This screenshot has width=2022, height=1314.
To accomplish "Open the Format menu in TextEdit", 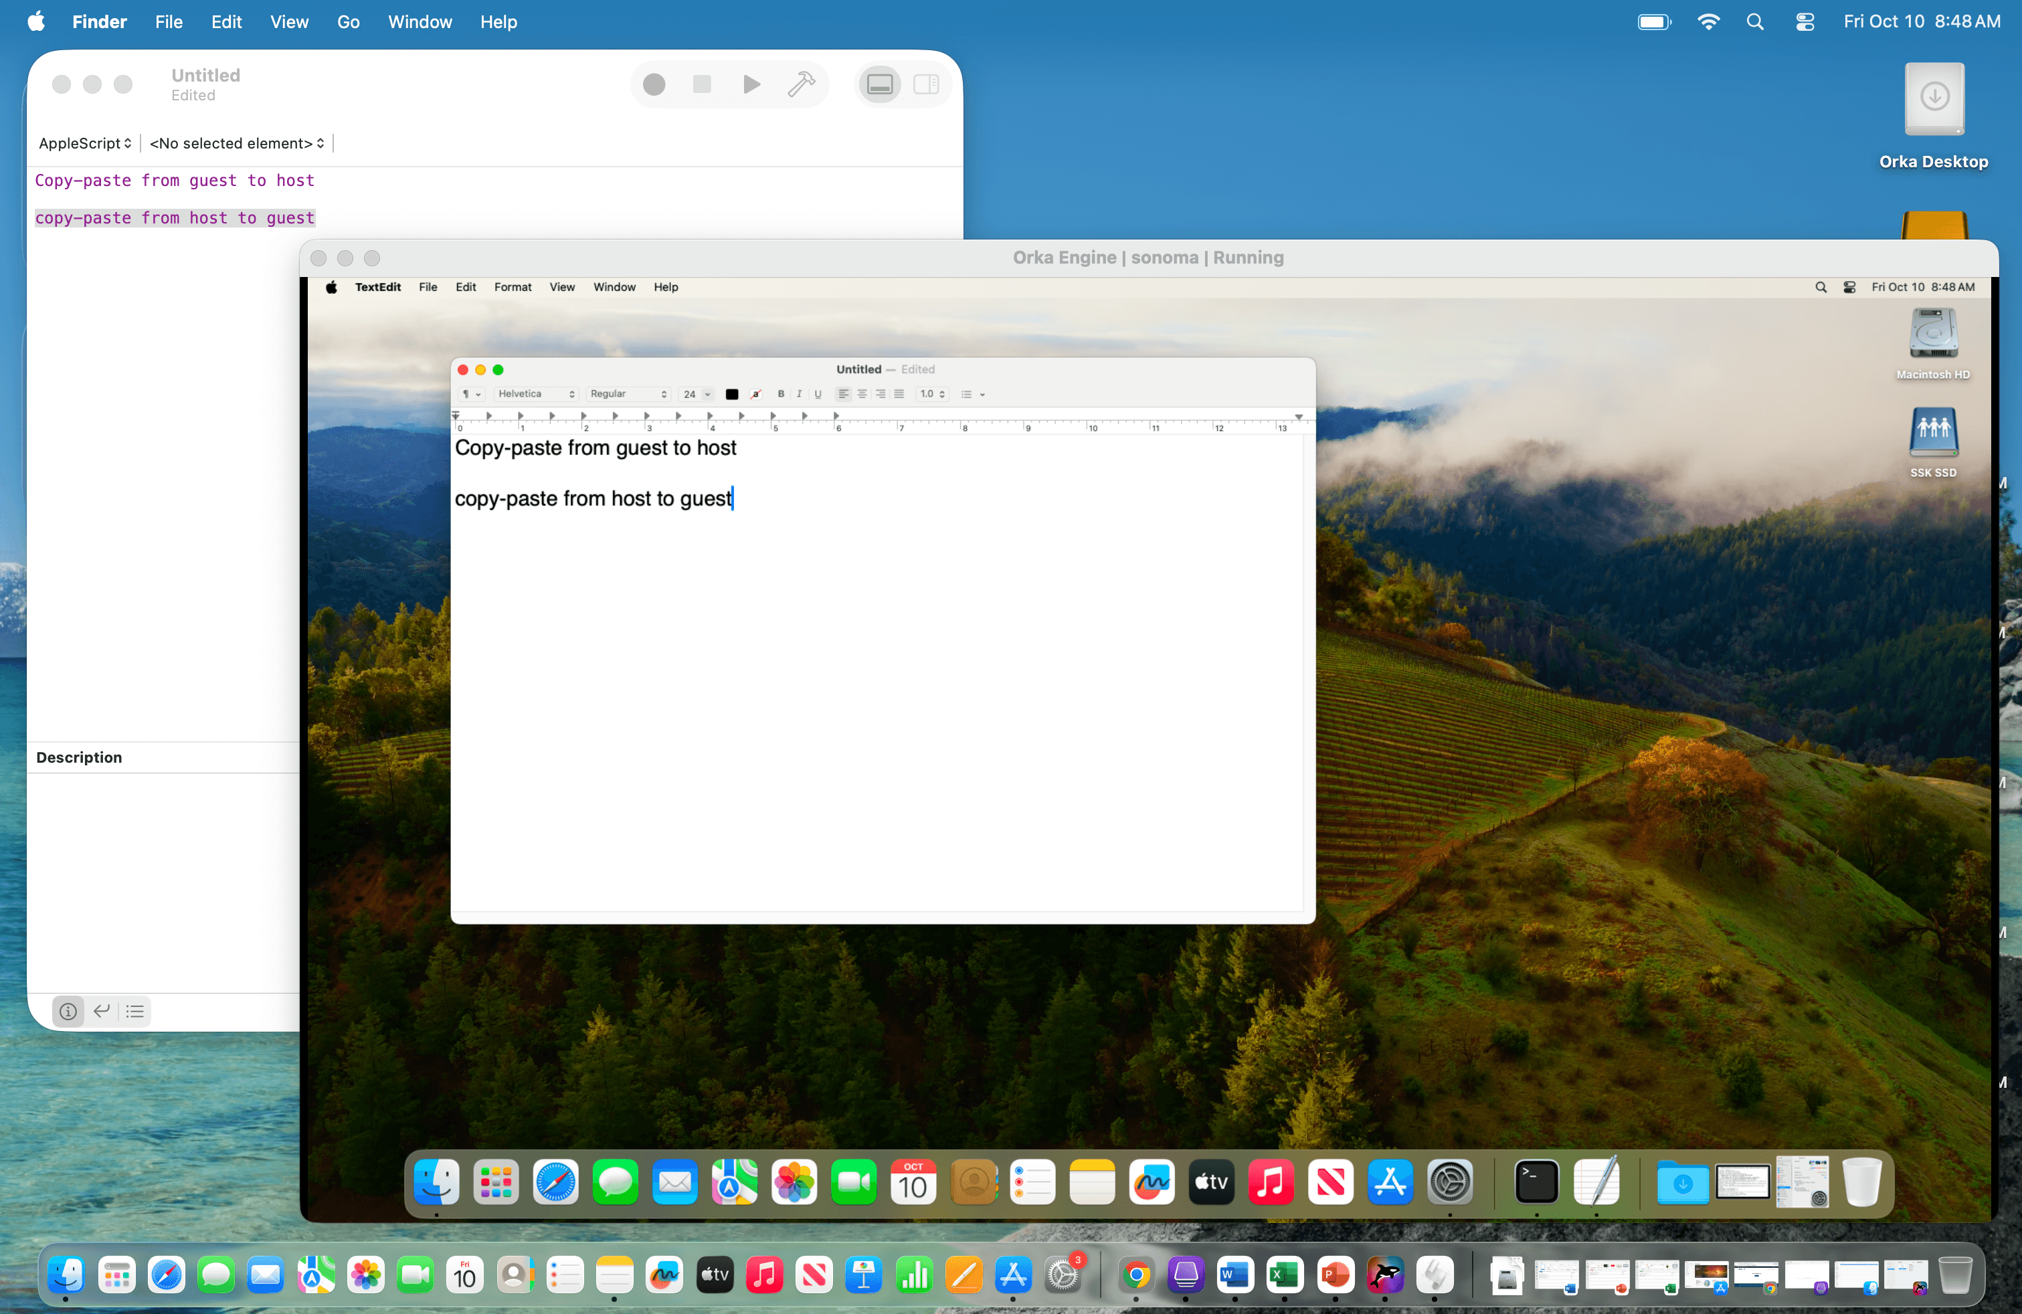I will pos(513,287).
